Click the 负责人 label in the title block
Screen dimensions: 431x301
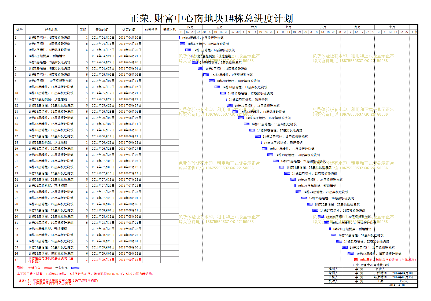pyautogui.click(x=380, y=269)
